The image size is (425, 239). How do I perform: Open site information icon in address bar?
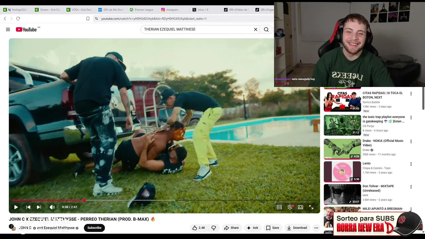tap(96, 19)
